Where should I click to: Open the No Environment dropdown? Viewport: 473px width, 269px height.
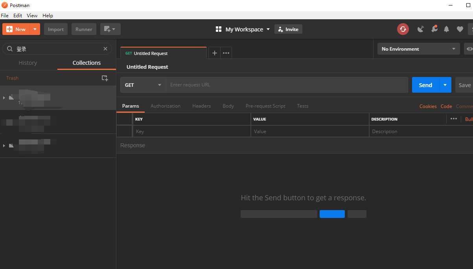click(418, 49)
